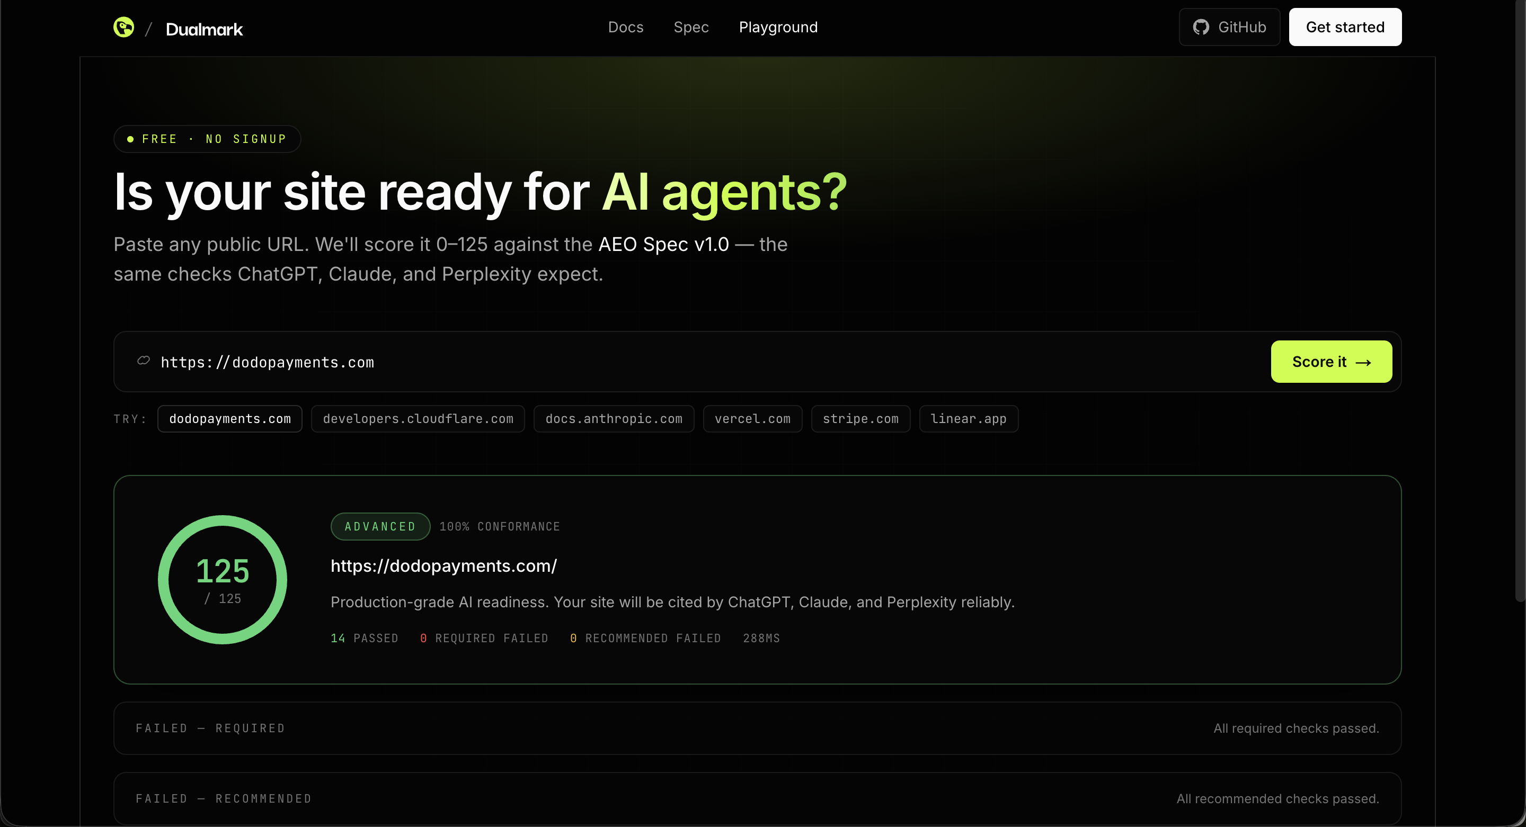Click the Score it button
Image resolution: width=1526 pixels, height=827 pixels.
point(1331,362)
